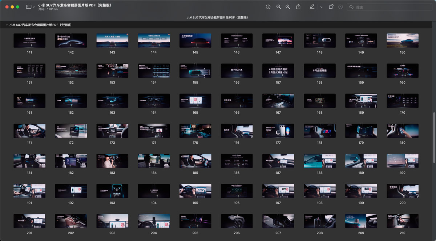The height and width of the screenshot is (241, 436).
Task: Toggle the sidebar view button
Action: (x=29, y=7)
